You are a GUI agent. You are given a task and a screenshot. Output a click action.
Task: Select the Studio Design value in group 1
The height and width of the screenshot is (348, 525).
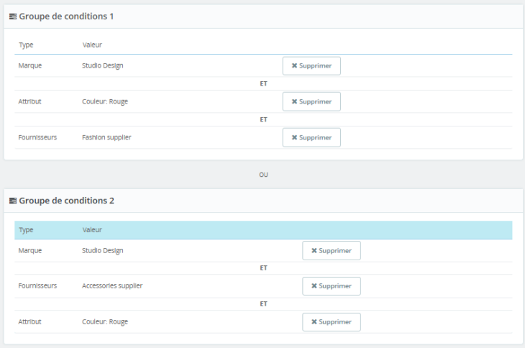[103, 65]
